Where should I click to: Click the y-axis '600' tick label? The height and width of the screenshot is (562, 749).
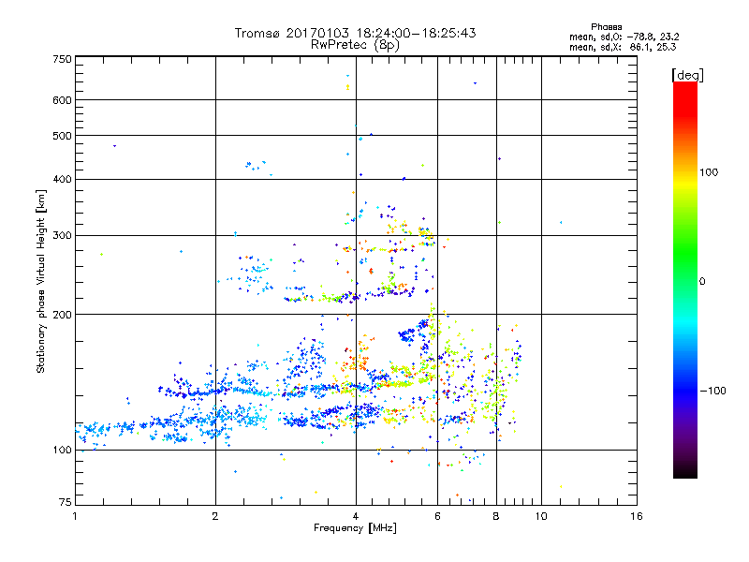(x=62, y=100)
